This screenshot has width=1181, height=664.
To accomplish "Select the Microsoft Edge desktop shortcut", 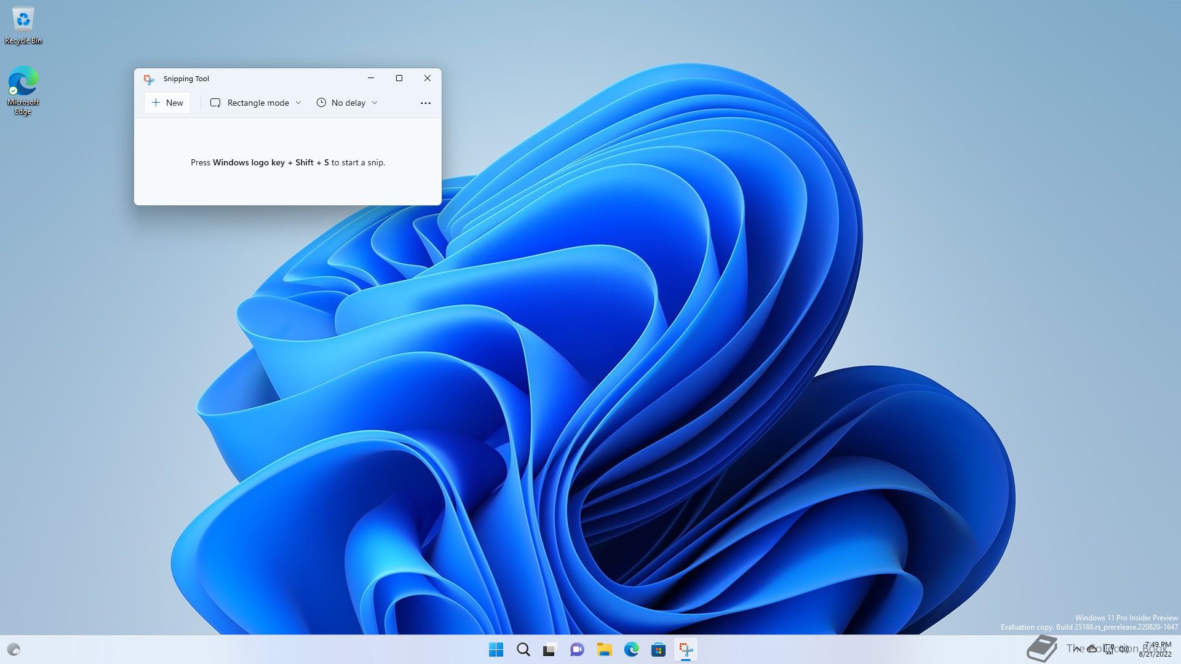I will click(23, 90).
